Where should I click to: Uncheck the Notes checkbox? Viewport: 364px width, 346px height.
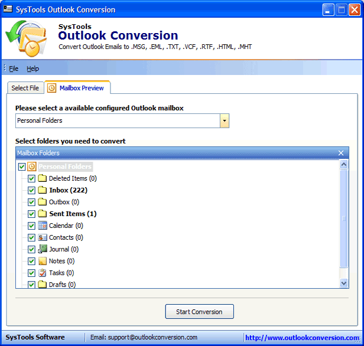(31, 262)
